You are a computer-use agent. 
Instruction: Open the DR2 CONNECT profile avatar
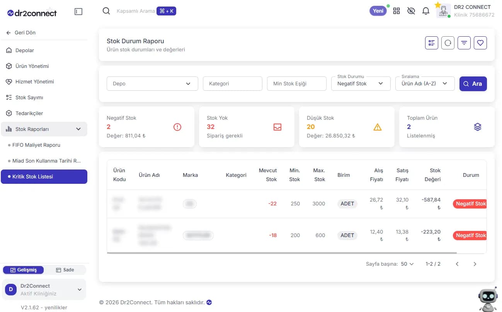[x=444, y=11]
